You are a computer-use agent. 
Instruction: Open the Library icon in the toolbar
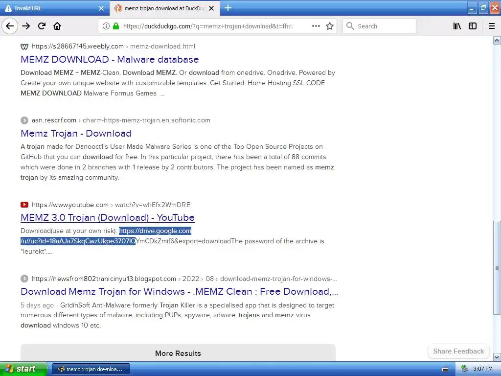click(x=457, y=26)
